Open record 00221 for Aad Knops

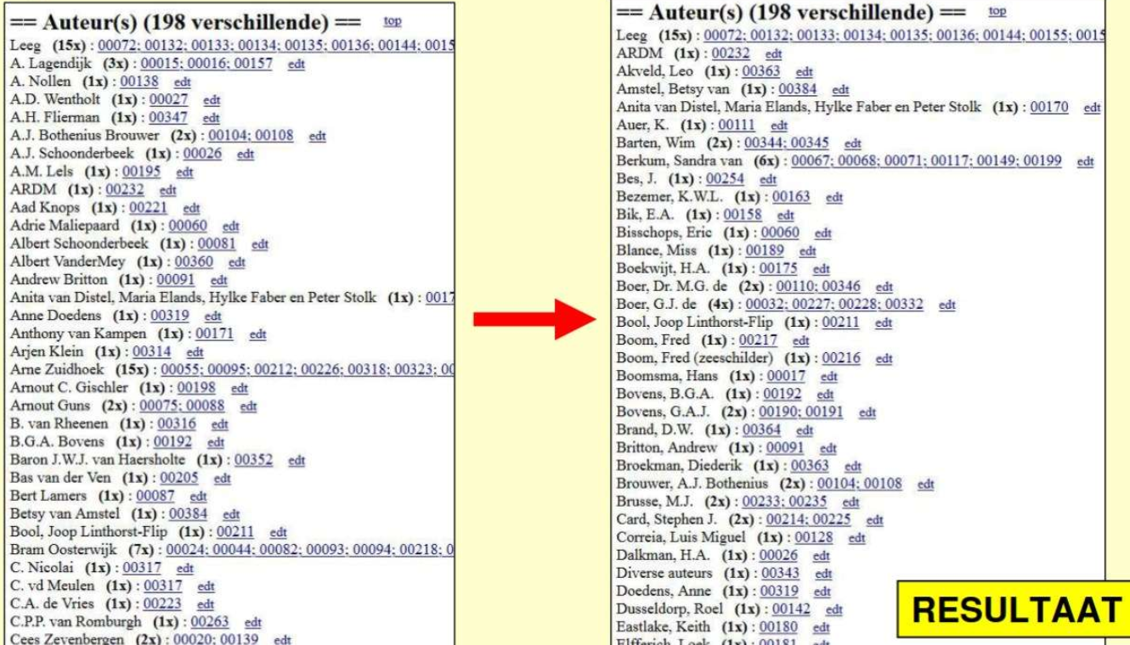pos(150,206)
